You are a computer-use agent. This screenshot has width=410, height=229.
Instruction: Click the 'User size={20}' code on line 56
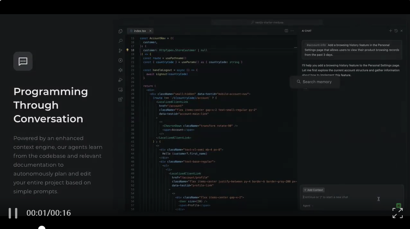pyautogui.click(x=192, y=202)
